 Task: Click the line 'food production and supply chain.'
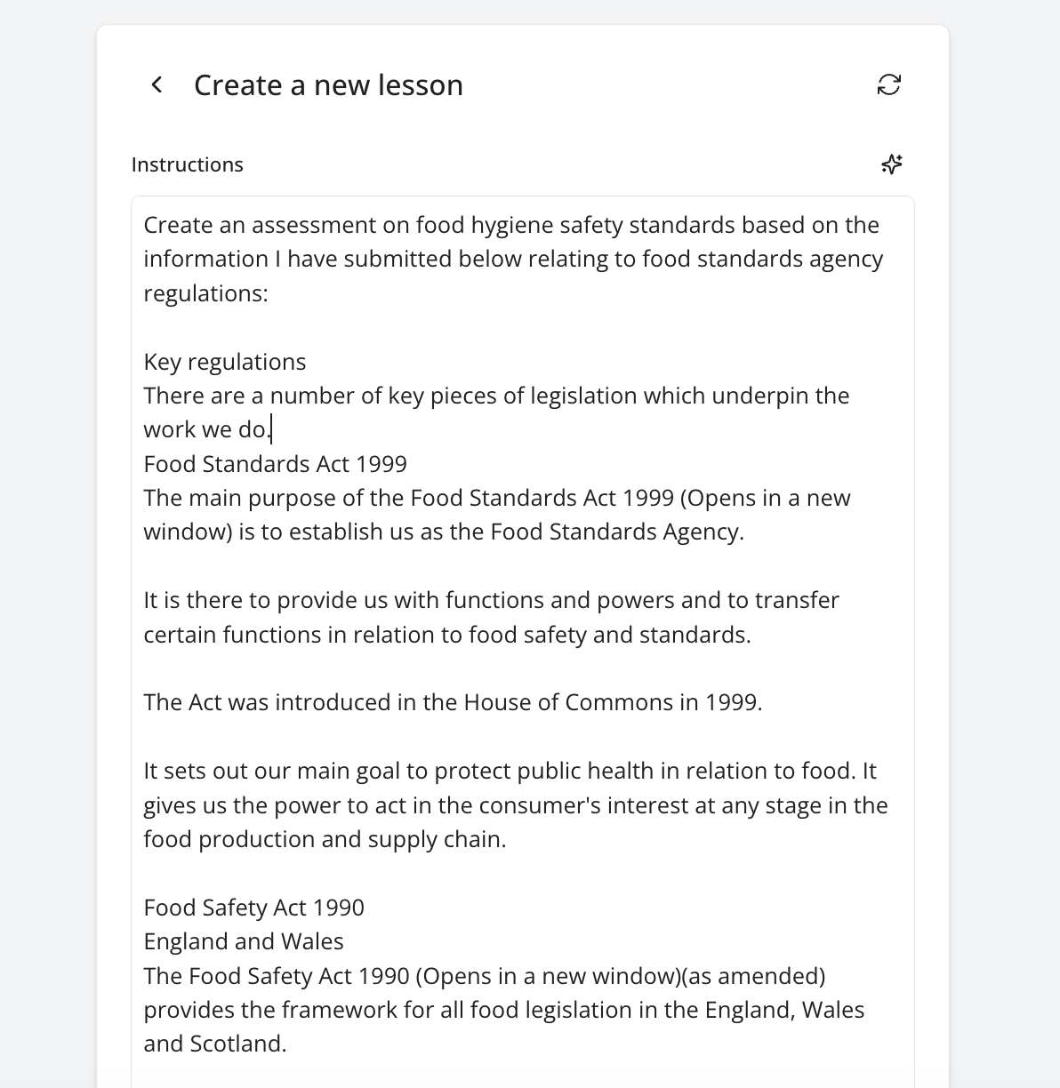(x=325, y=839)
